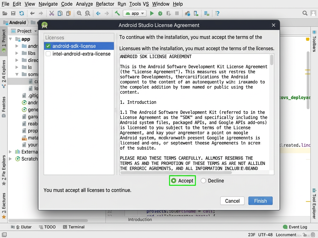318x238 pixels.
Task: Click the Android breadcrumb in navigation bar
Action: pyautogui.click(x=15, y=22)
